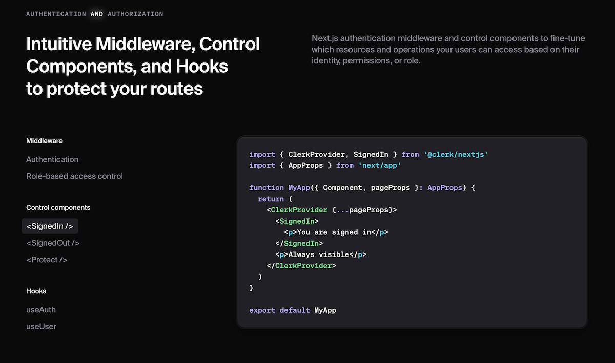Screen dimensions: 615x363
Task: Click the main 'Intuitive Middleware' heading
Action: [x=143, y=67]
